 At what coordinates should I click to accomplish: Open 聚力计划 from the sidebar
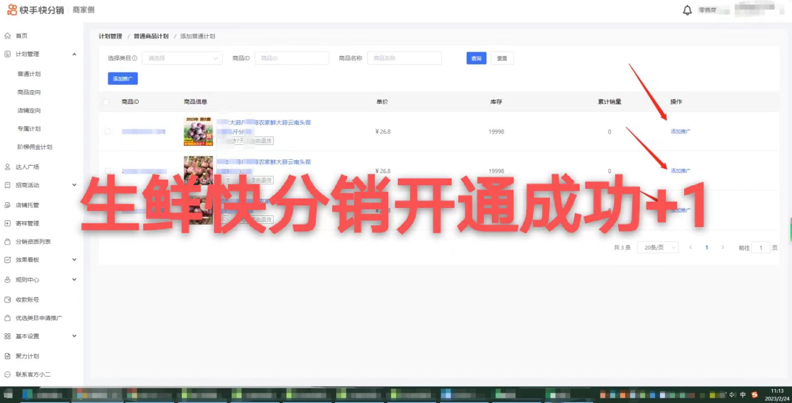point(27,356)
